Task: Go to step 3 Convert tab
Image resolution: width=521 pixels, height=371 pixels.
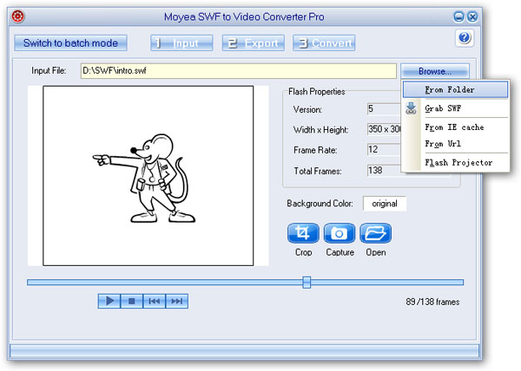Action: 324,43
